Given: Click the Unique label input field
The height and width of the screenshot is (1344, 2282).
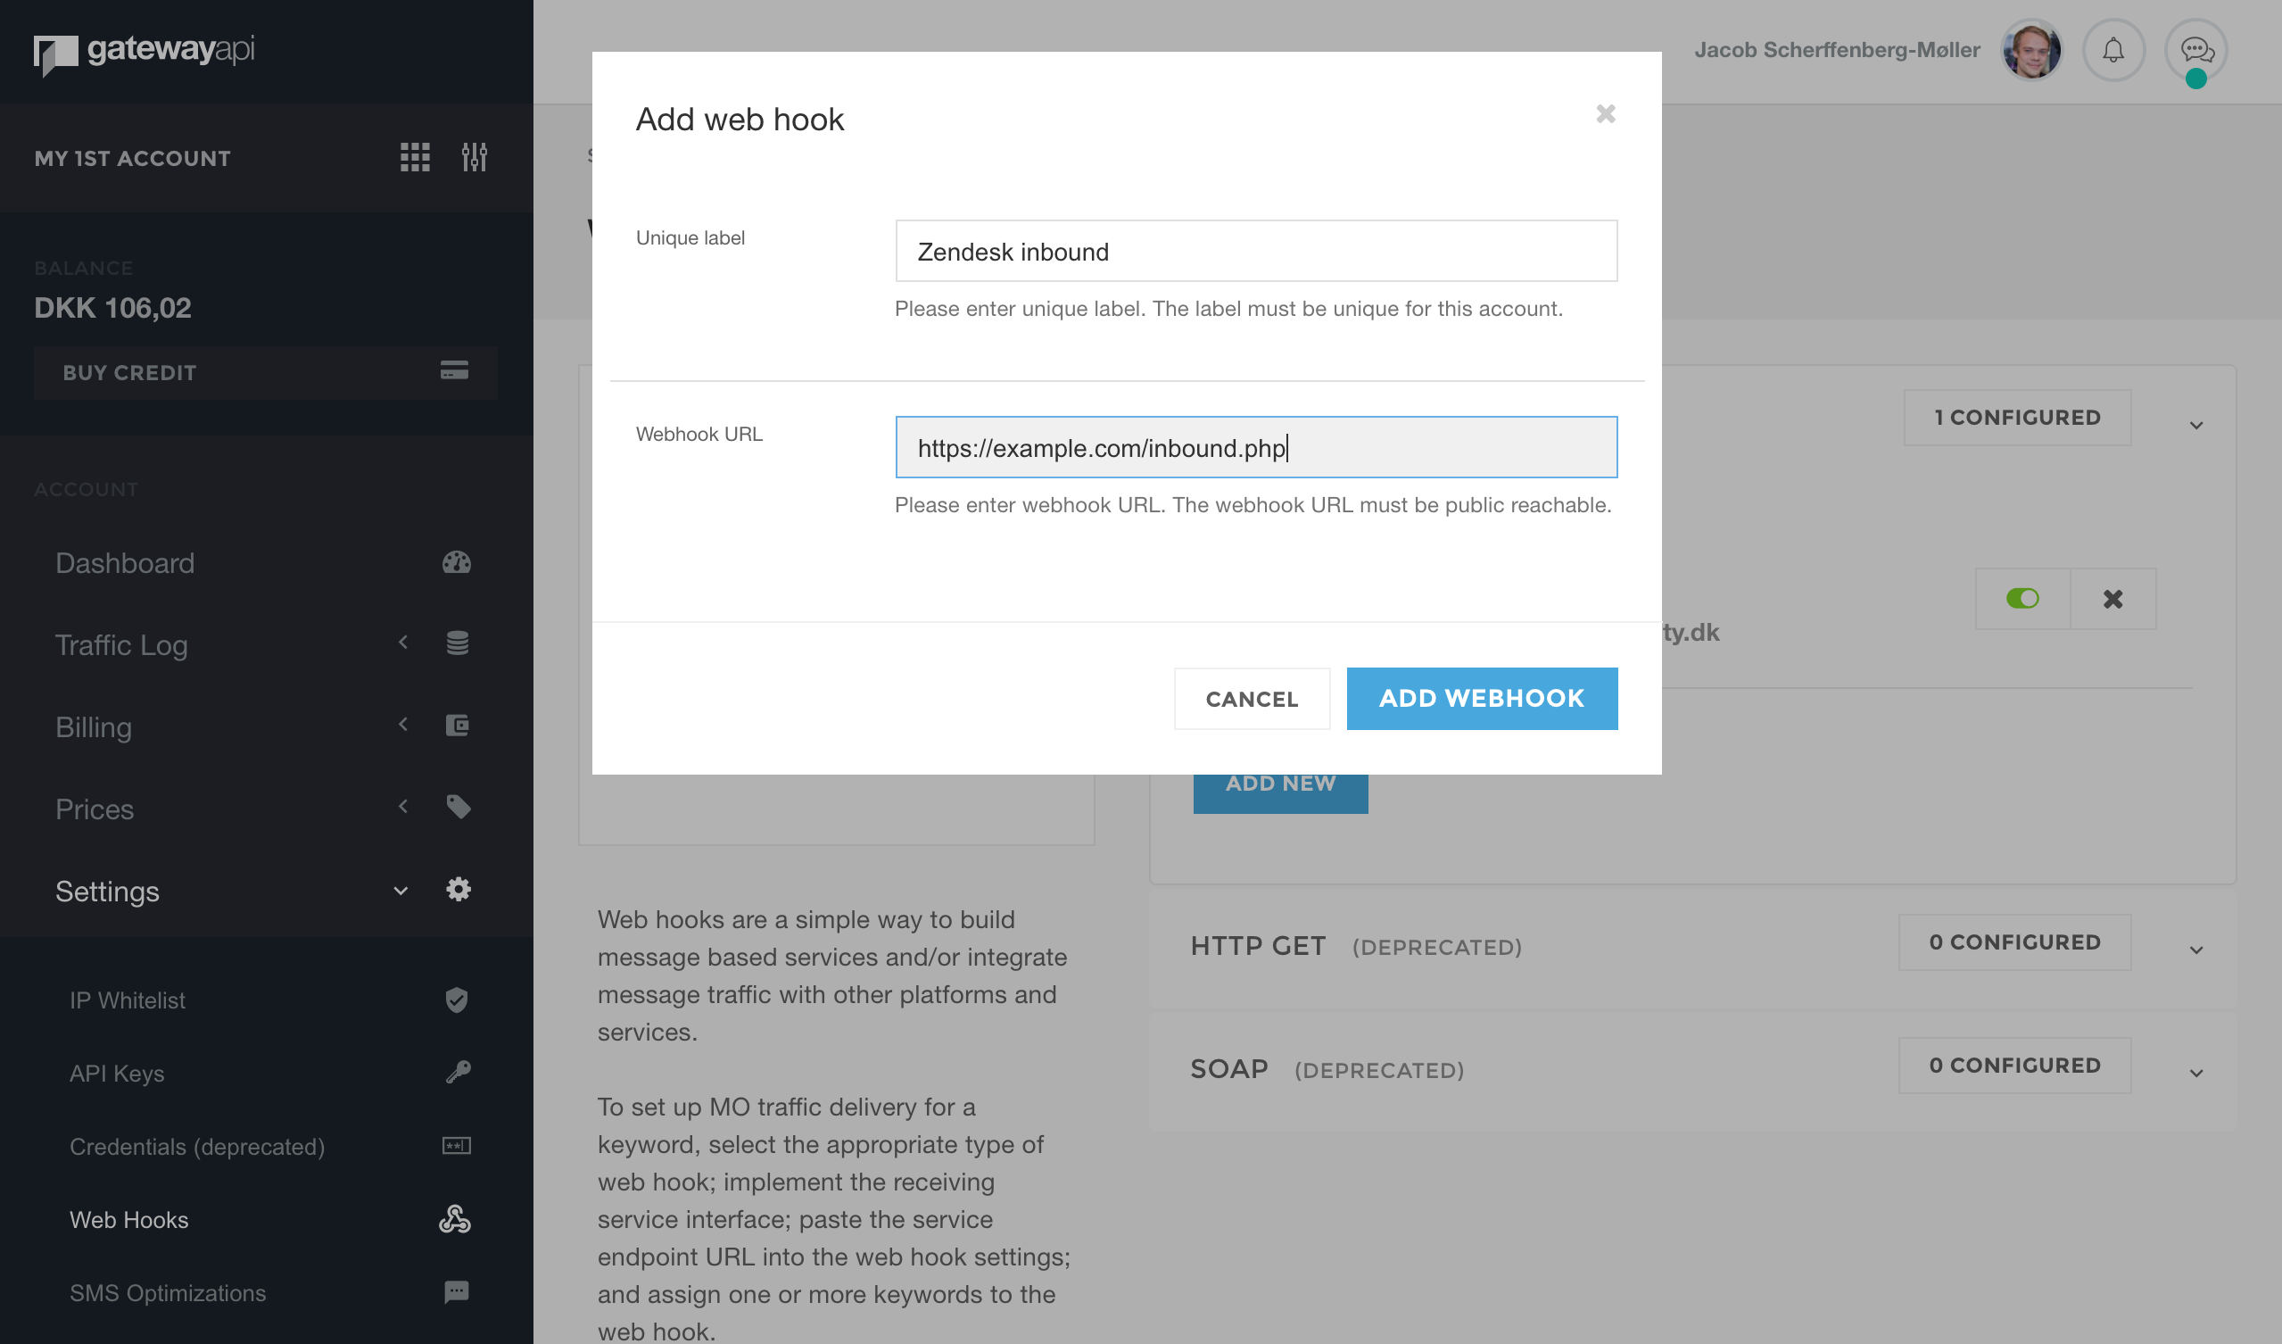Looking at the screenshot, I should (1255, 251).
